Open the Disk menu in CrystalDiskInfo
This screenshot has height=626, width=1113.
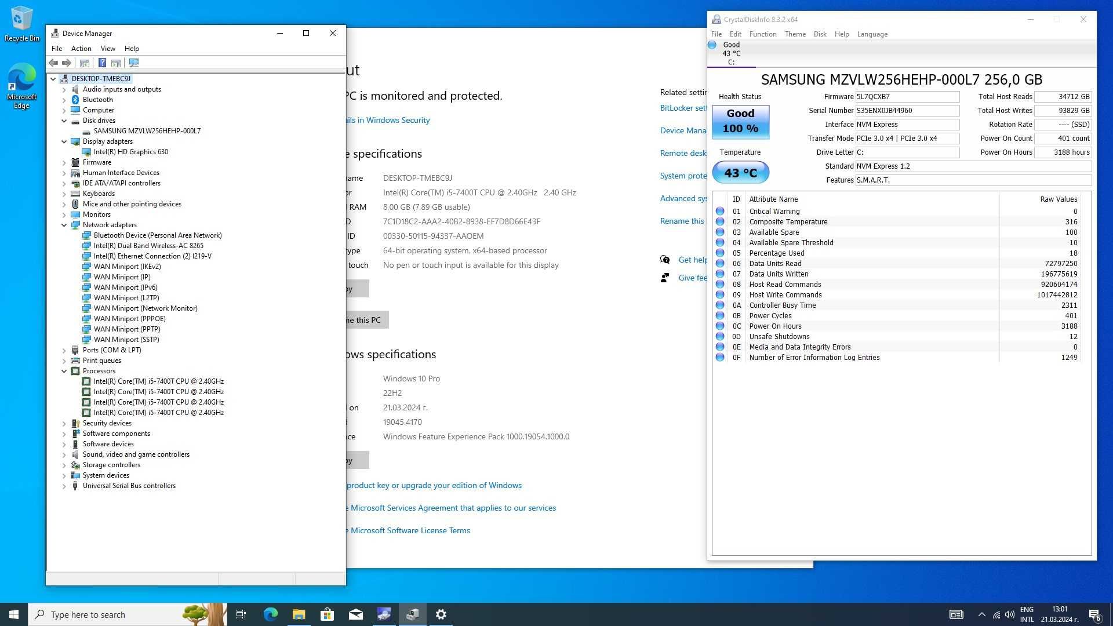point(820,34)
